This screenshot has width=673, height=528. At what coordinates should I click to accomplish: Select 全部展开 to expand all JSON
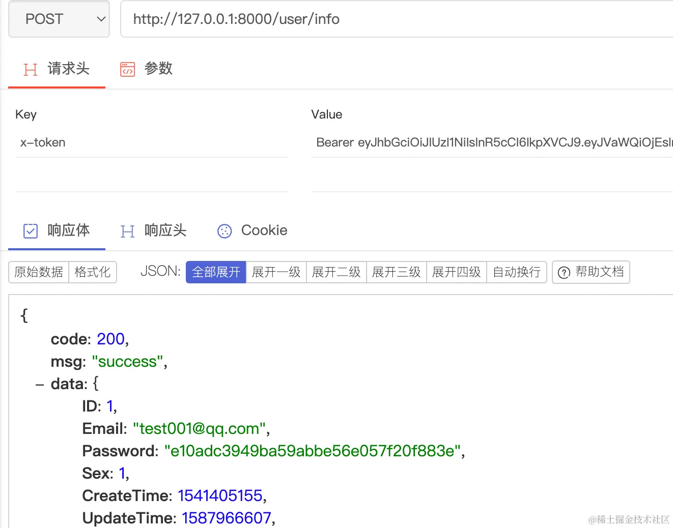(216, 272)
